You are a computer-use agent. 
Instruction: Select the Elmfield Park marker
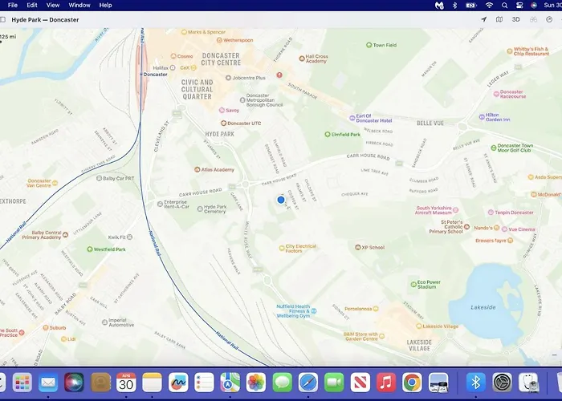[328, 135]
